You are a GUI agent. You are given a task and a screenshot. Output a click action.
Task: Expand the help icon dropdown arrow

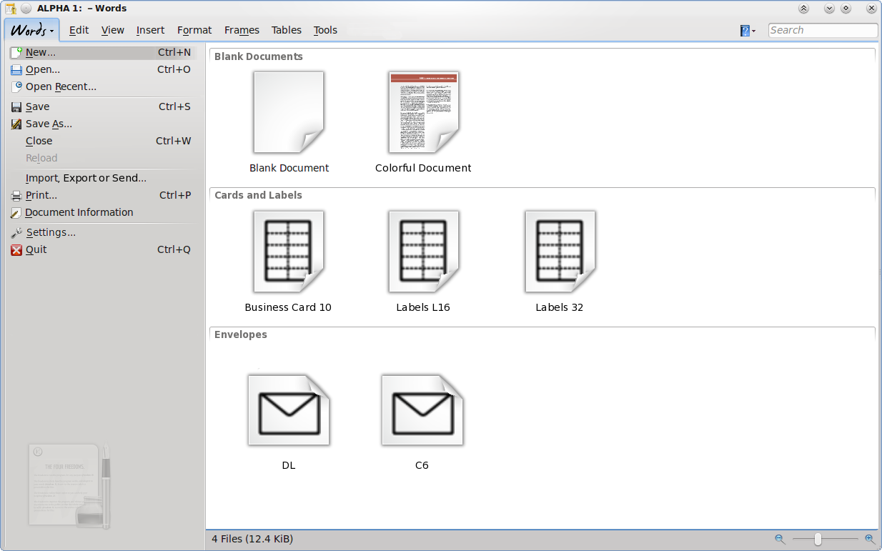pos(753,31)
